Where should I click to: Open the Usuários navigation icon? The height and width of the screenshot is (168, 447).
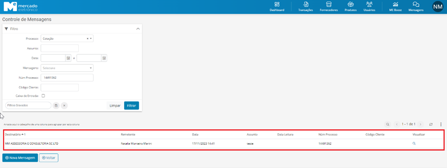[369, 5]
